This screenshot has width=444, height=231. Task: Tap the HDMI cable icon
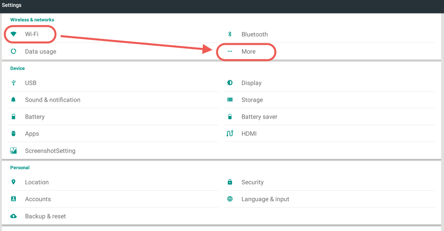pyautogui.click(x=230, y=134)
